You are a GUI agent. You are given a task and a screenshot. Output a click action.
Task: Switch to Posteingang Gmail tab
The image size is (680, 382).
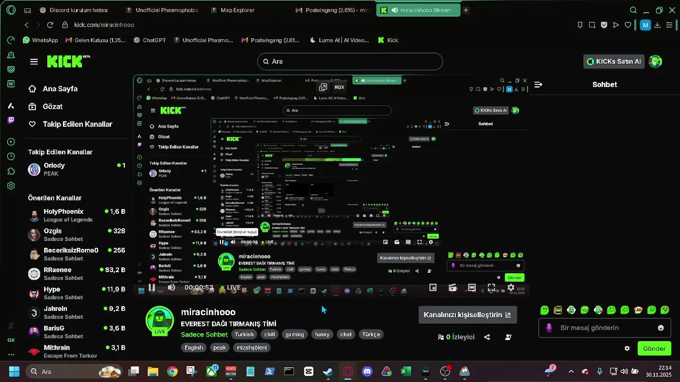point(333,10)
